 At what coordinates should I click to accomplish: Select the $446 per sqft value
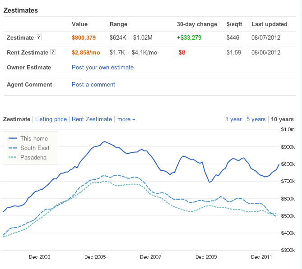[233, 37]
